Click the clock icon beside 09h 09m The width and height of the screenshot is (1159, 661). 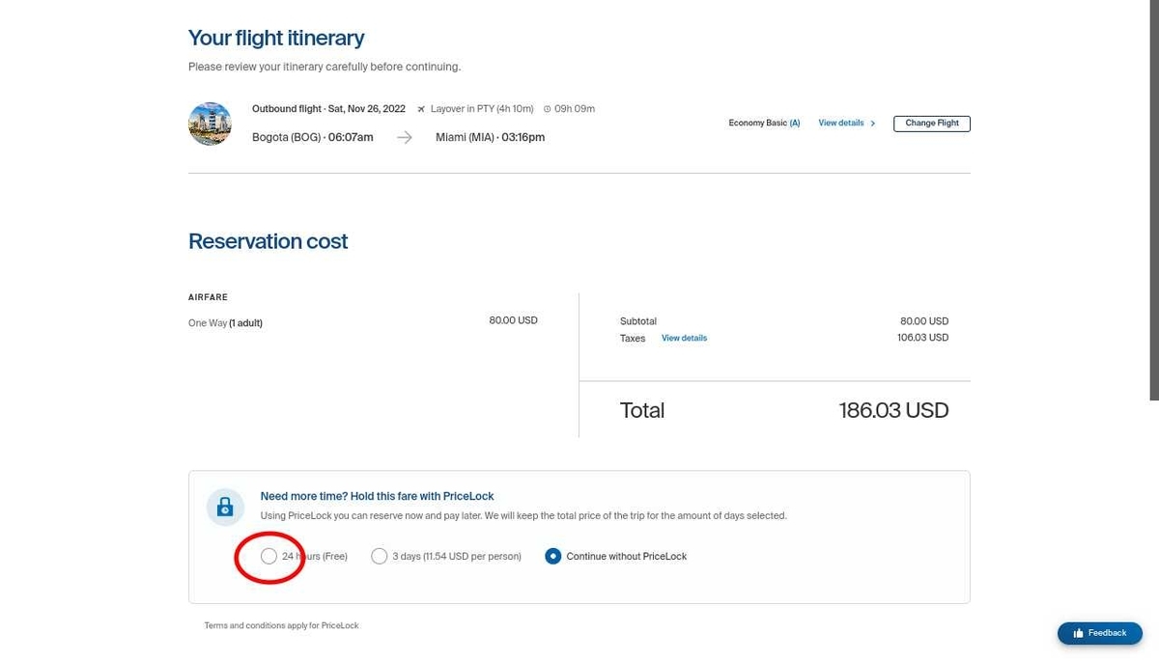[547, 109]
